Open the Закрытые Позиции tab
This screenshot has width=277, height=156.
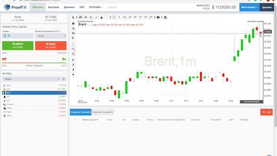click(103, 112)
